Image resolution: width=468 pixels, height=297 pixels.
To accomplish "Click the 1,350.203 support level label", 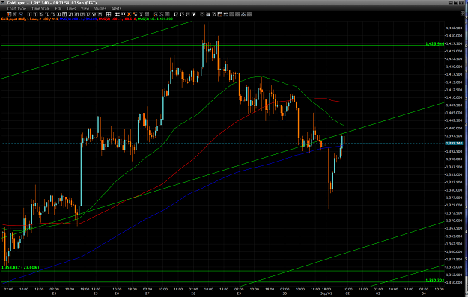I will 434,281.
